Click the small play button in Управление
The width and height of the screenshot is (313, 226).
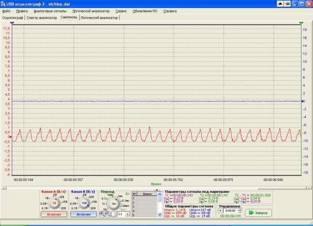(220, 211)
